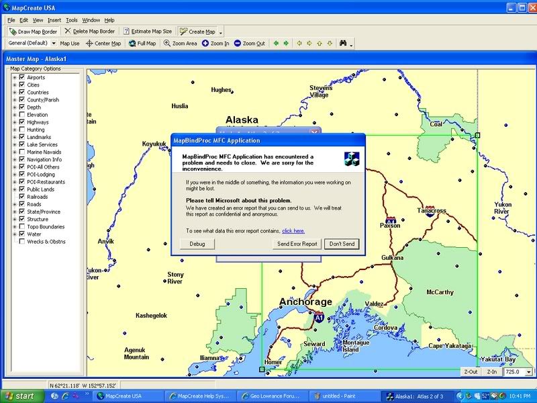537x403 pixels.
Task: Open Estimate Map Size
Action: (x=147, y=32)
